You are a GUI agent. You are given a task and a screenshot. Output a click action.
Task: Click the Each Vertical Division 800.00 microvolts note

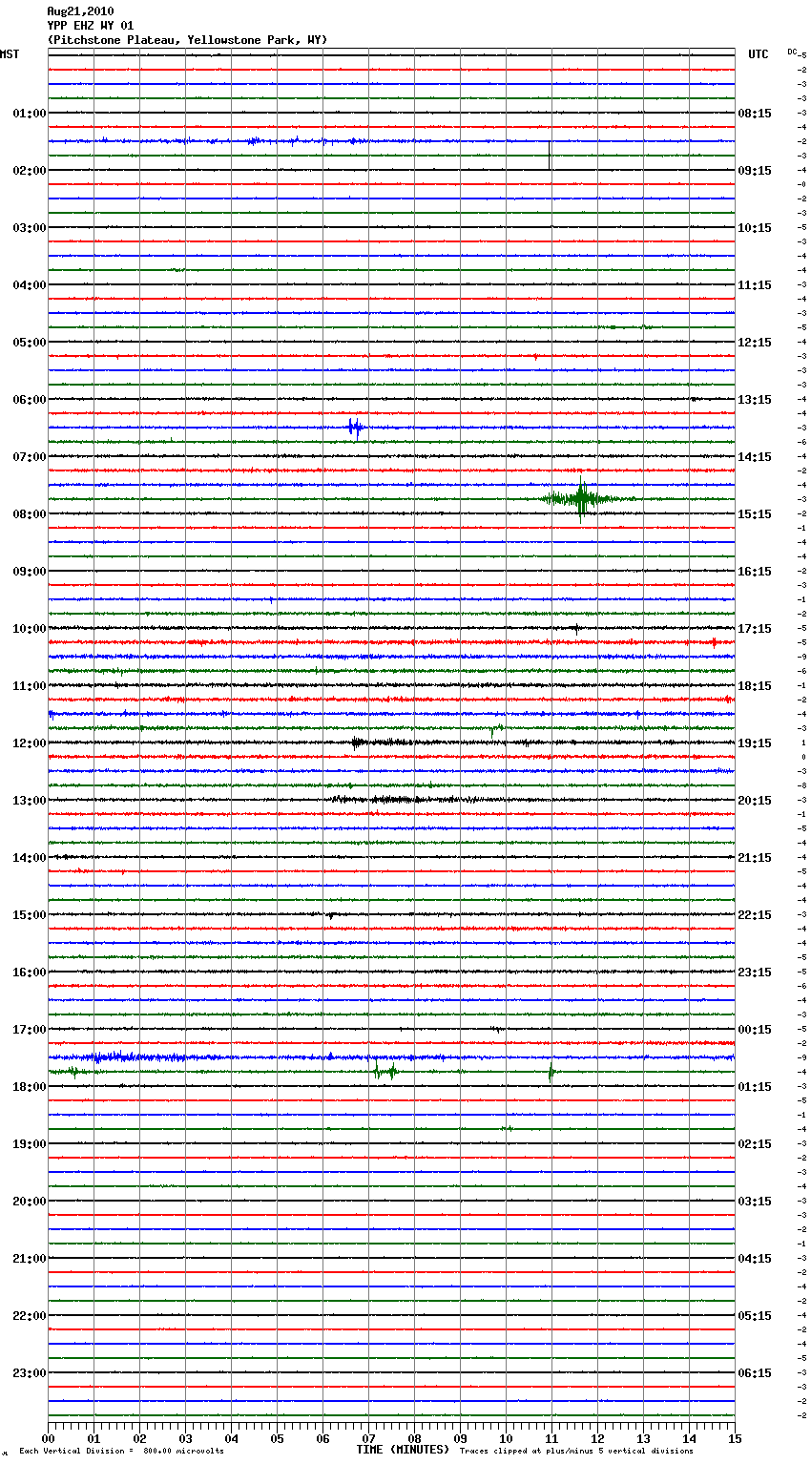click(x=121, y=1451)
